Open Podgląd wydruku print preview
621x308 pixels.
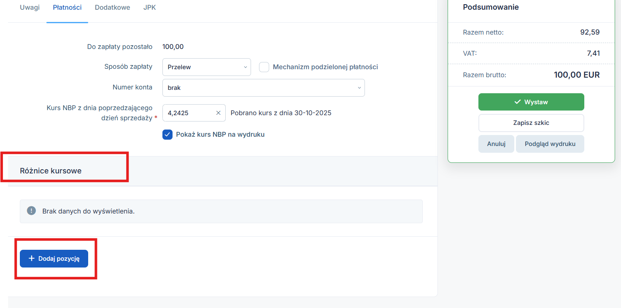click(x=550, y=144)
